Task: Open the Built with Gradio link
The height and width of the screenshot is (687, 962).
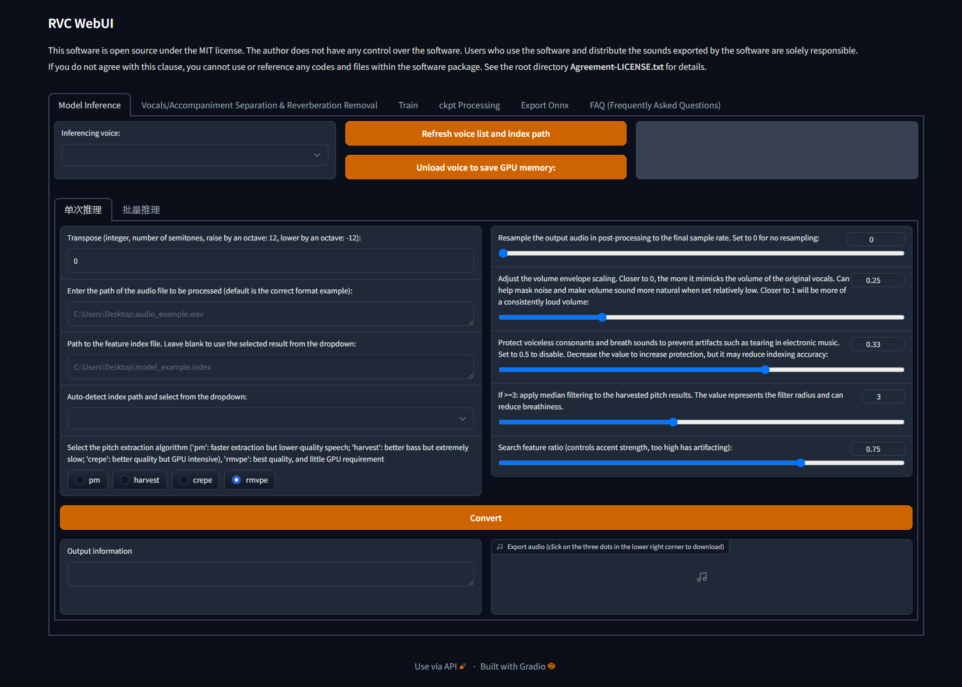Action: point(517,666)
